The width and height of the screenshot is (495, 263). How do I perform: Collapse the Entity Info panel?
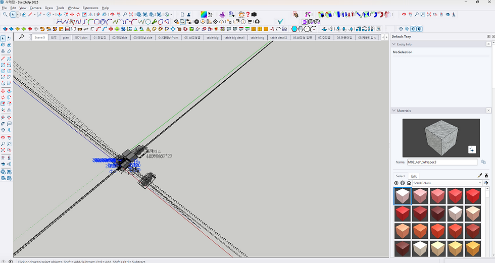pyautogui.click(x=393, y=44)
